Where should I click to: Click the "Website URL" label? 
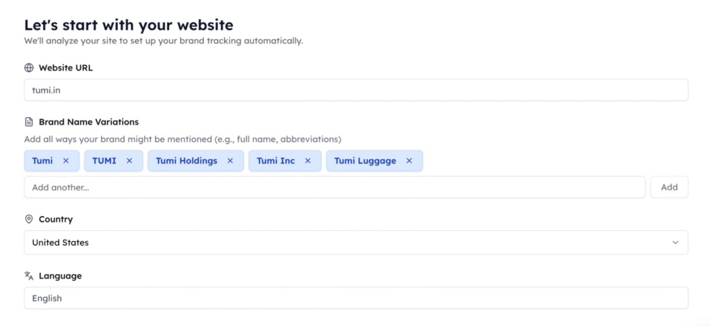[x=66, y=68]
